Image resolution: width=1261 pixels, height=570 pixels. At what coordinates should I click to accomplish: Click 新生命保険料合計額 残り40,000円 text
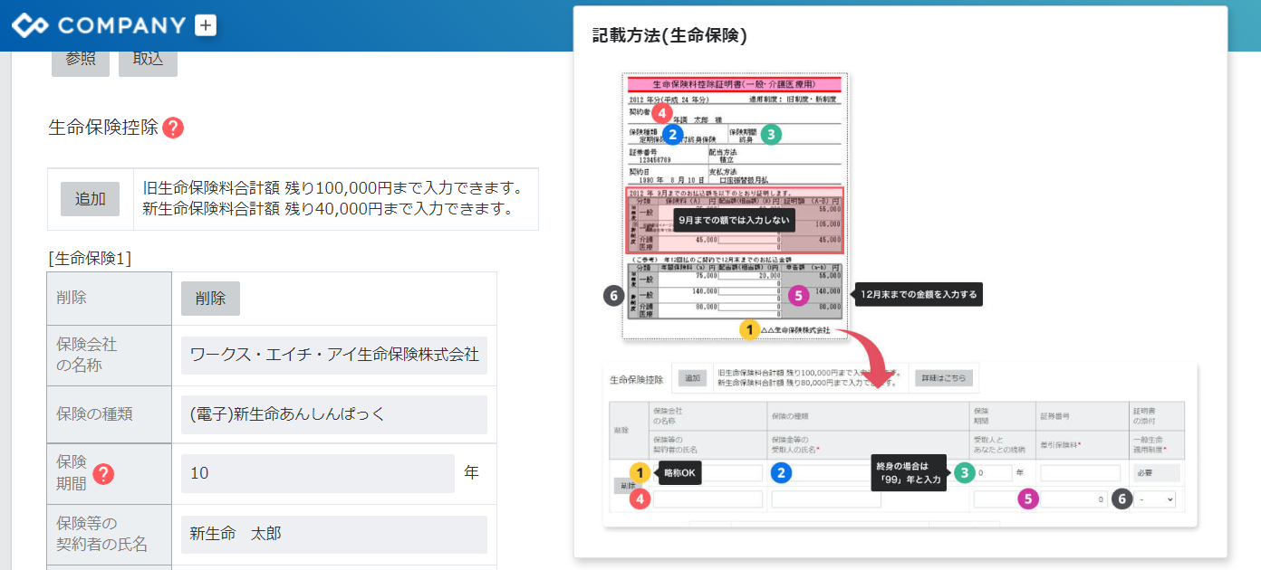tap(328, 210)
